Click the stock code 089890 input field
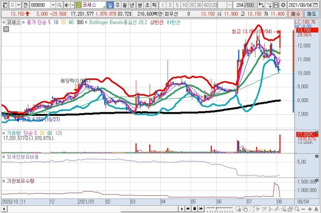 [40, 5]
